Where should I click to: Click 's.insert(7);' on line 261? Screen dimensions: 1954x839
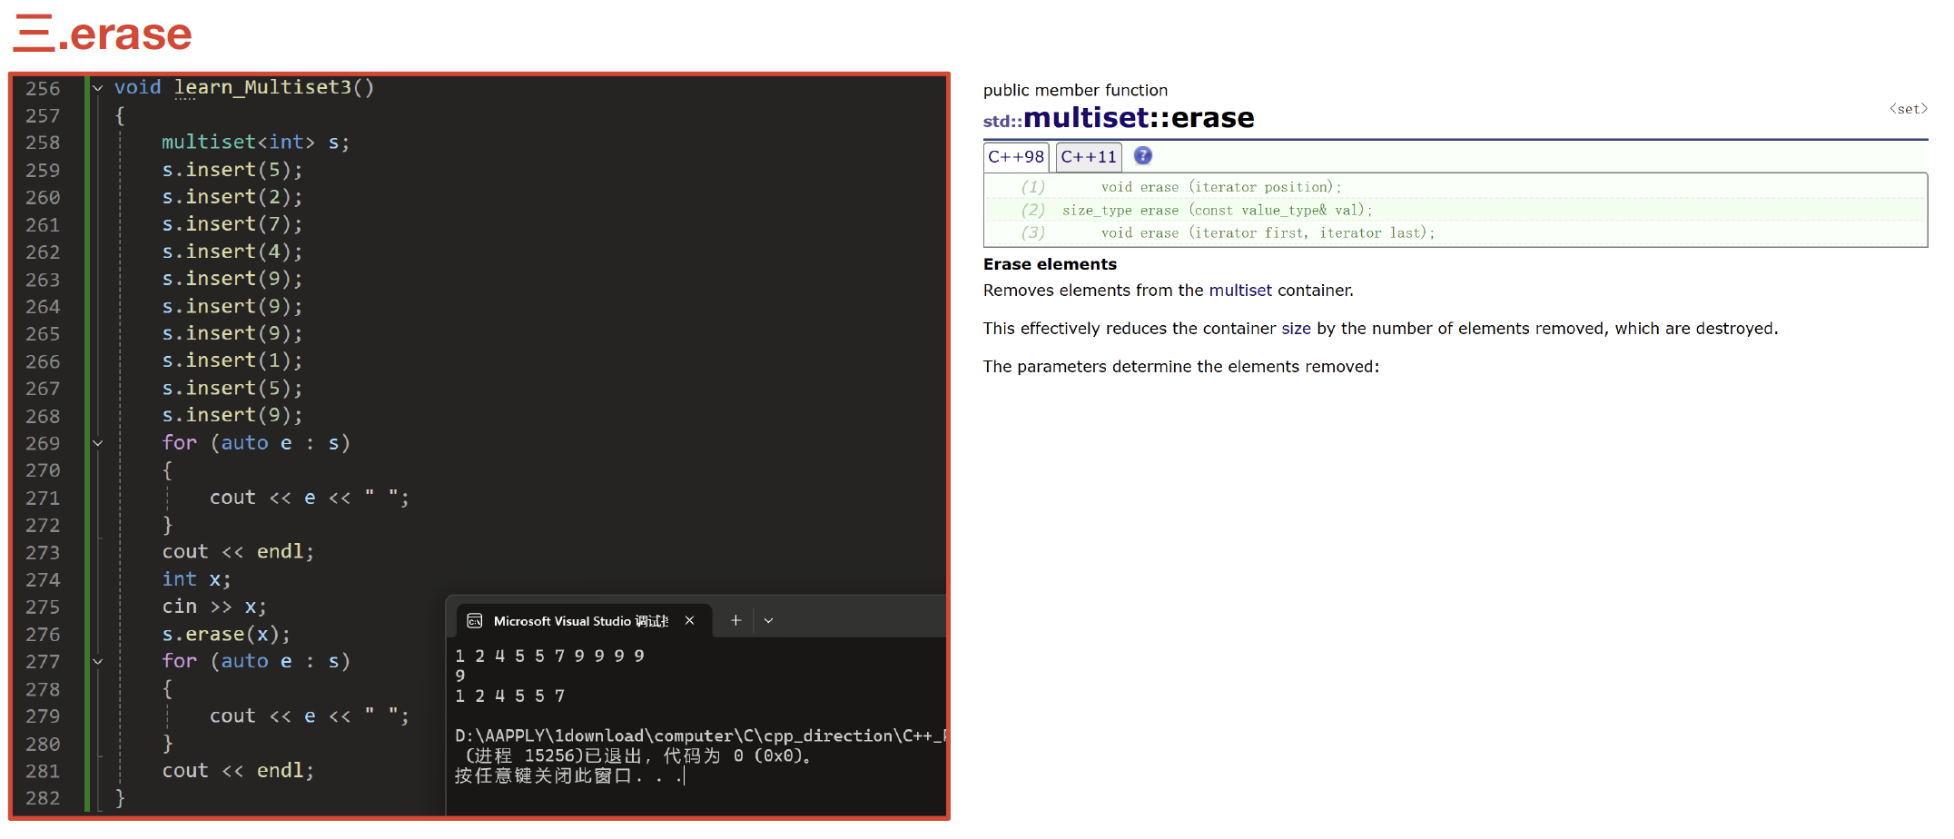pos(232,224)
